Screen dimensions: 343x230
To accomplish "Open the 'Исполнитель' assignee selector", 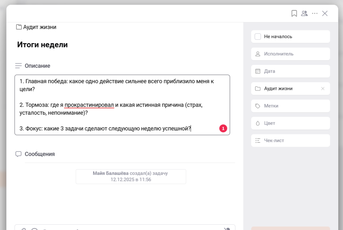I will pos(290,54).
